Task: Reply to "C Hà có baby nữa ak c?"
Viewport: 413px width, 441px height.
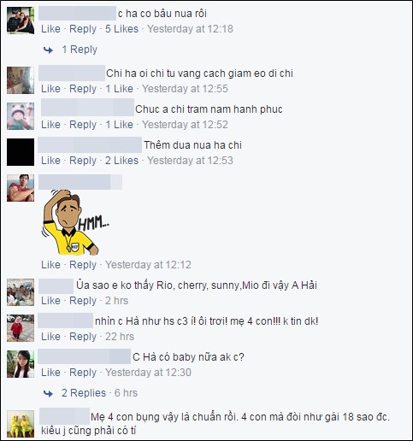Action: [x=83, y=373]
